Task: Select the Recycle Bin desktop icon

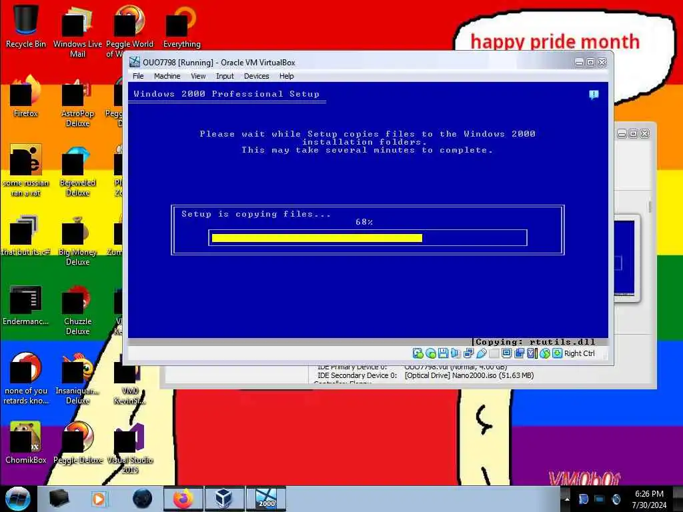Action: pos(25,26)
